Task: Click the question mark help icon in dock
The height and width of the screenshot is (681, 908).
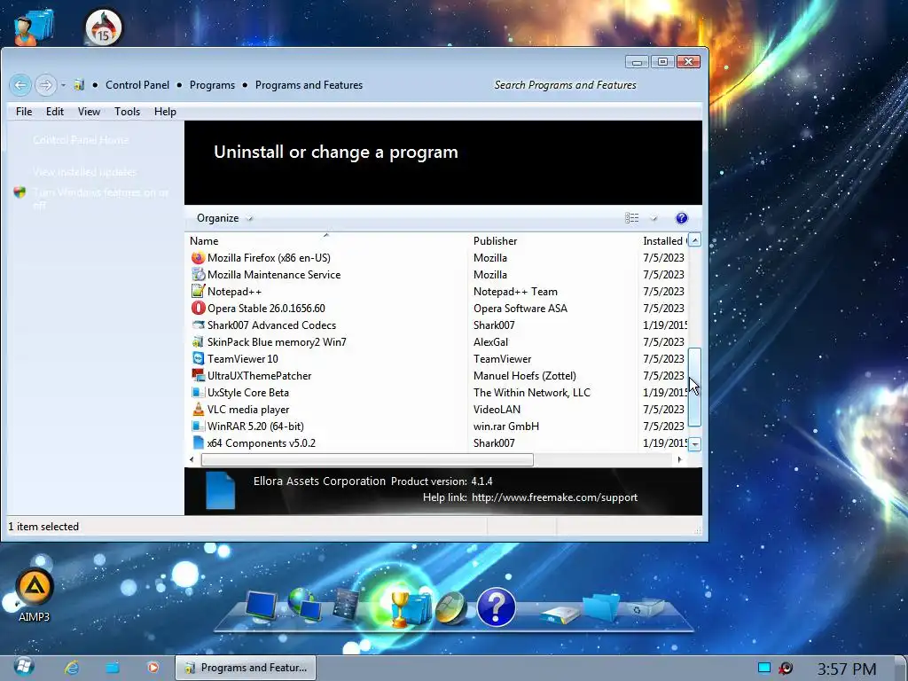Action: tap(497, 607)
